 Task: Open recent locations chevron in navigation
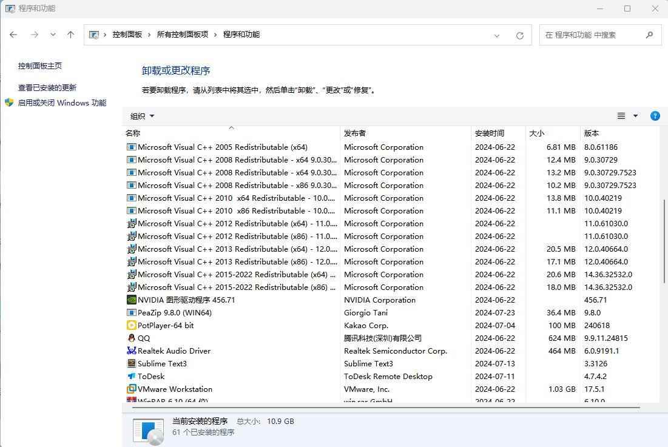tap(53, 35)
